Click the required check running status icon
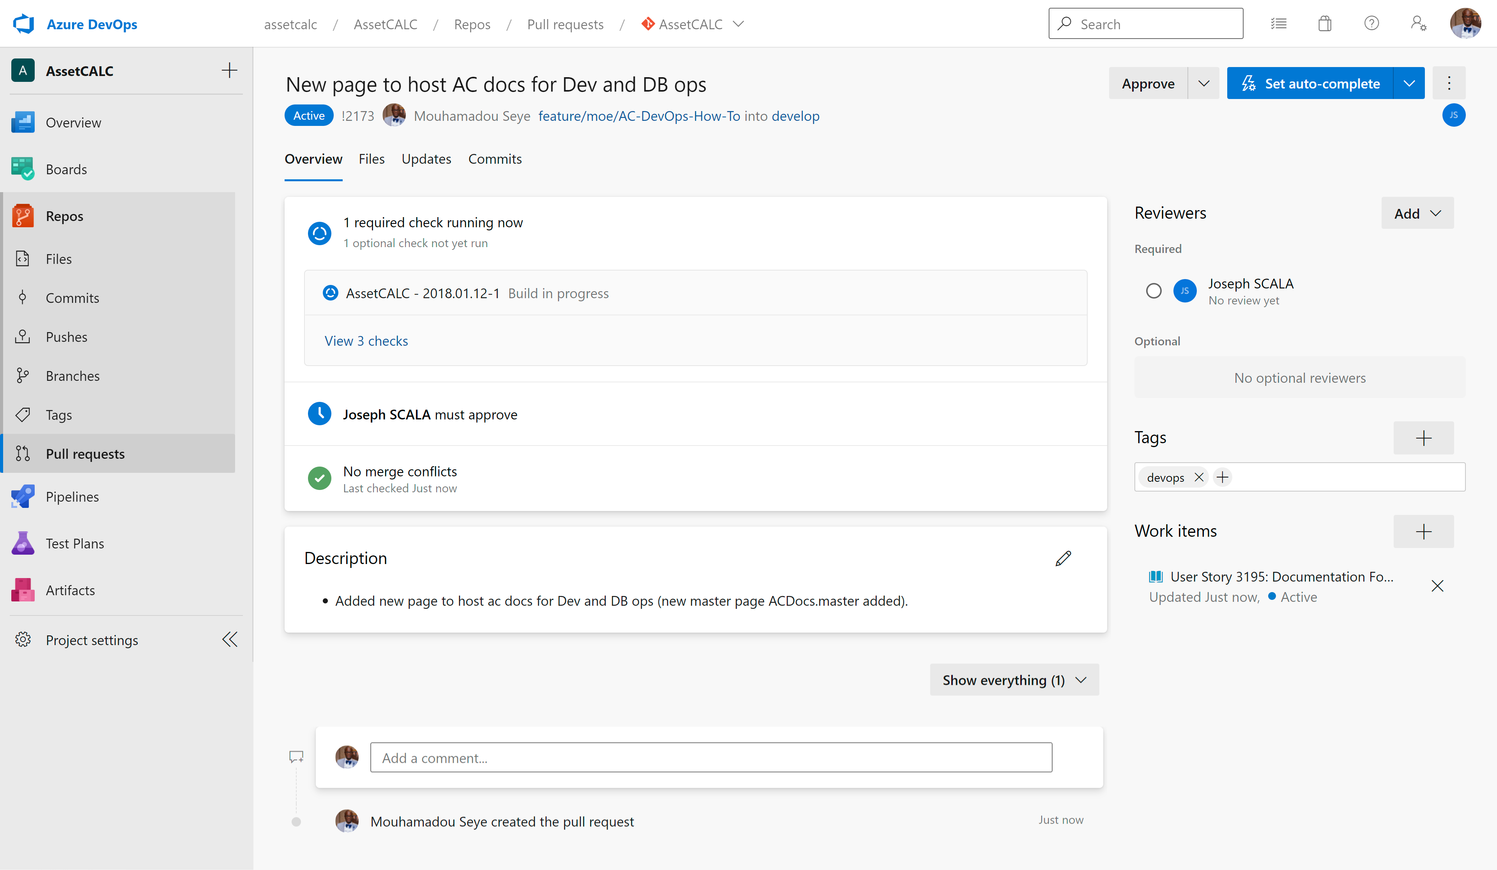The width and height of the screenshot is (1497, 870). point(320,233)
